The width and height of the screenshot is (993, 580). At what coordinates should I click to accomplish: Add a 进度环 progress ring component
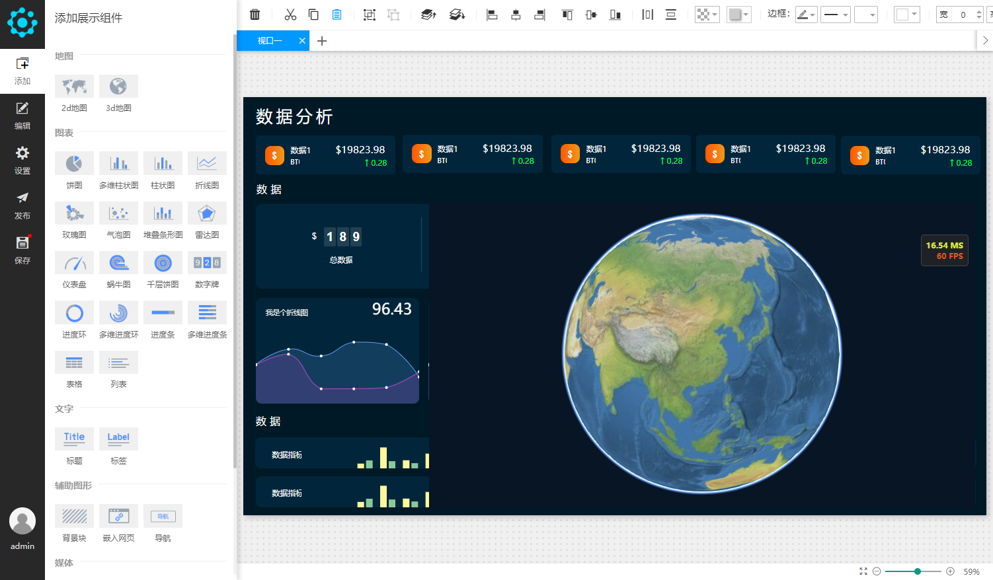[74, 320]
